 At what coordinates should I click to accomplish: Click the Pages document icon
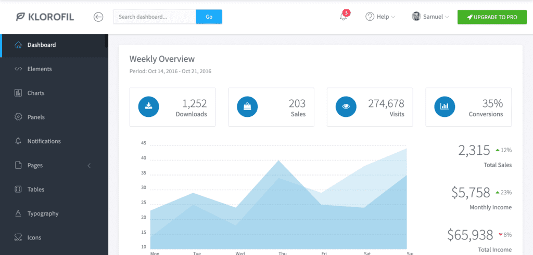(x=18, y=165)
